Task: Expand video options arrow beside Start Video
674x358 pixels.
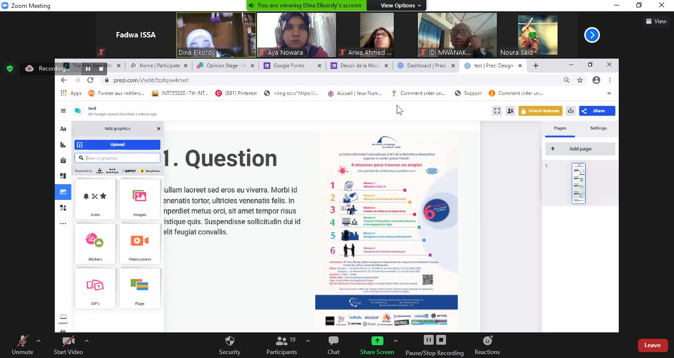Action: pyautogui.click(x=87, y=341)
